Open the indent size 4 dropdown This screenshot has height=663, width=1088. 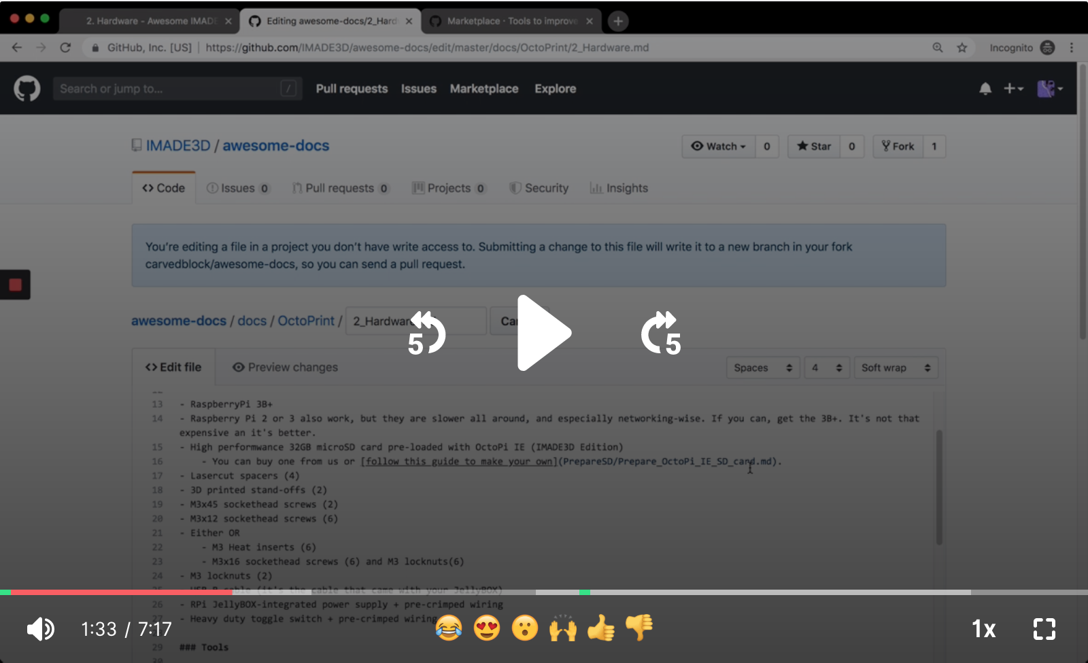(x=827, y=368)
